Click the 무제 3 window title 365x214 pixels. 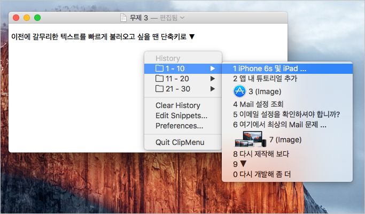(x=139, y=18)
